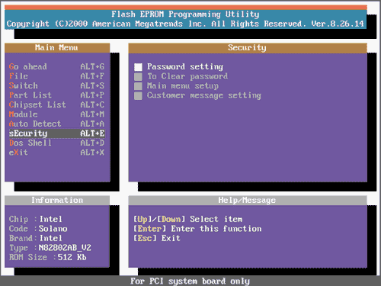Open Part List from Main Menu

click(57, 95)
